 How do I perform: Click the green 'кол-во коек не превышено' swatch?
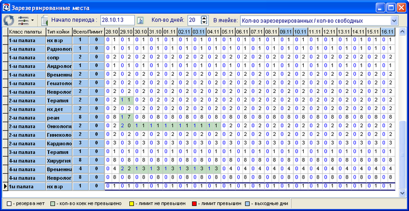(53, 204)
